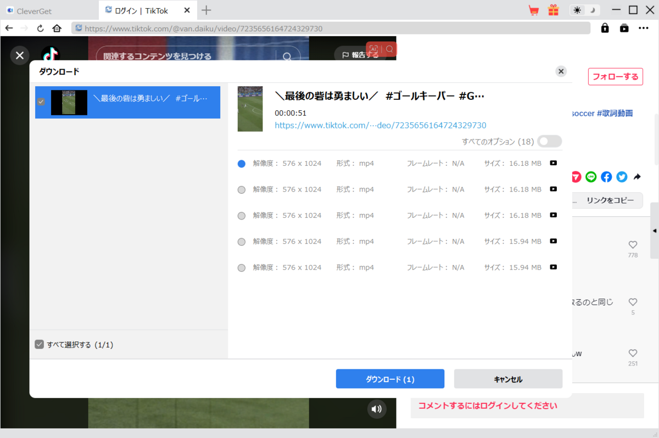This screenshot has height=438, width=659.
Task: Click コメントするにはログインしてください link
Action: tap(488, 406)
